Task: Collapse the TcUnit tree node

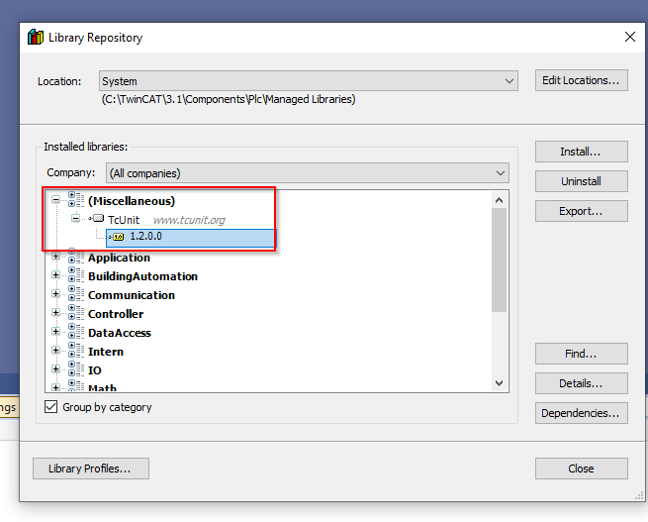Action: point(75,218)
